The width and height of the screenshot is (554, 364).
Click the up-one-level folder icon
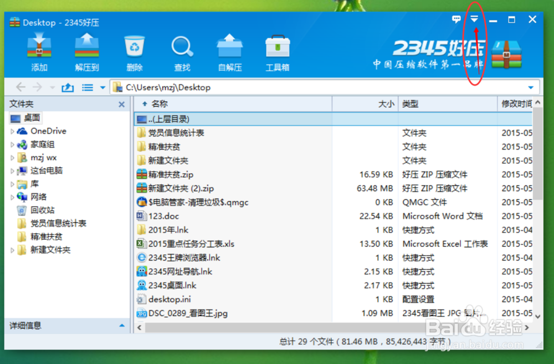click(x=68, y=87)
